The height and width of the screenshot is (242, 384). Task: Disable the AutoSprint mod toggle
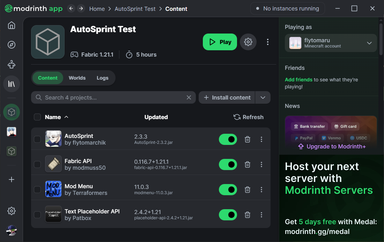228,139
